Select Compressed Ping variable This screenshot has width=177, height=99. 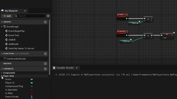[14, 86]
